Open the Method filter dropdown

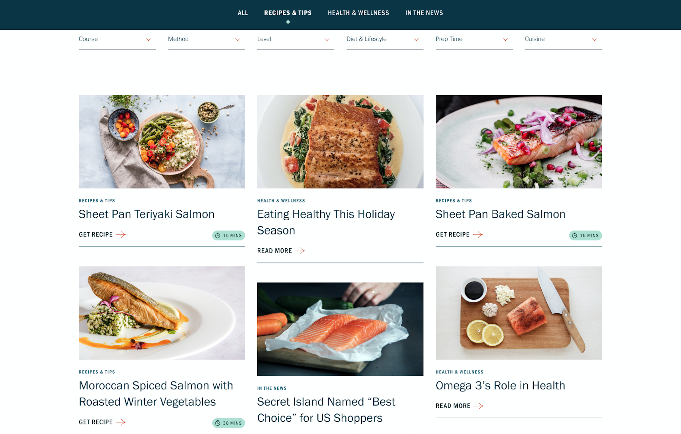point(206,39)
